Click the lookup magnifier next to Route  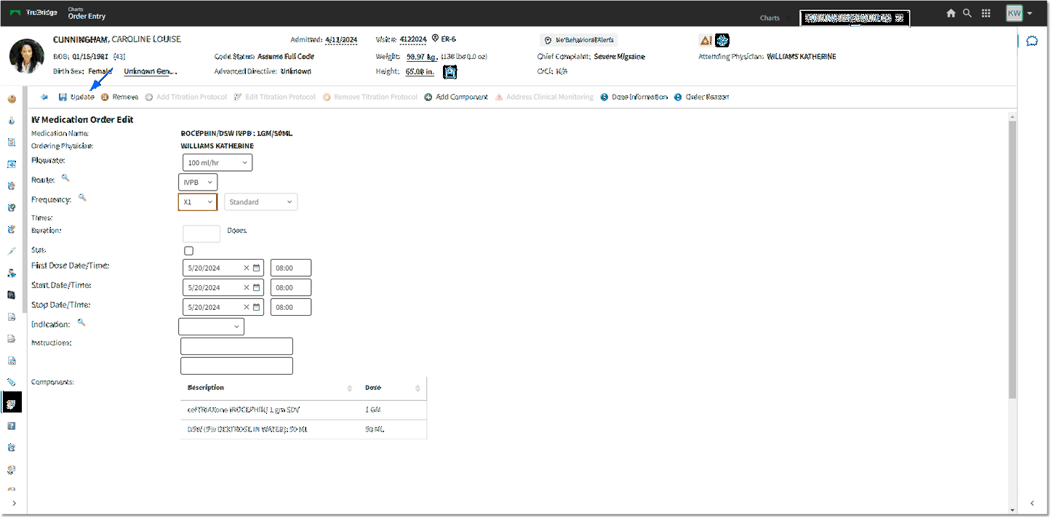65,178
